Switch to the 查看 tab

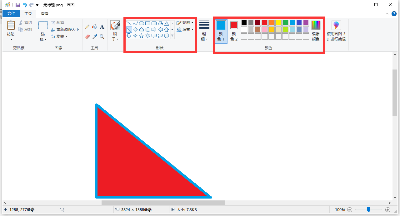(x=45, y=13)
